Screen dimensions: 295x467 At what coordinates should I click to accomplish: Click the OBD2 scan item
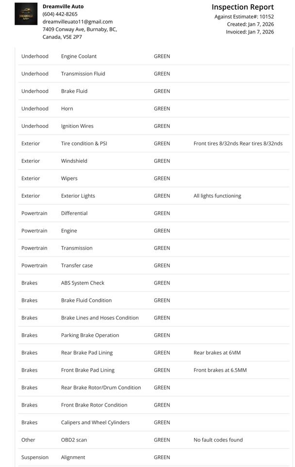tap(74, 440)
